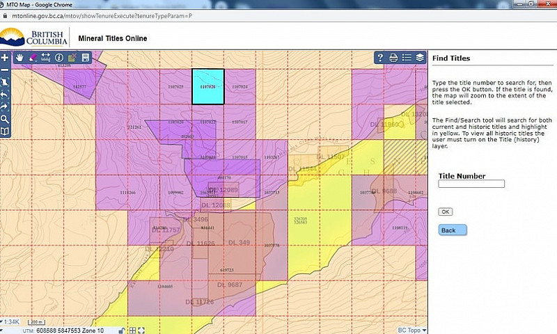This screenshot has width=557, height=334.
Task: Select the Measure distance tool
Action: pos(46,58)
